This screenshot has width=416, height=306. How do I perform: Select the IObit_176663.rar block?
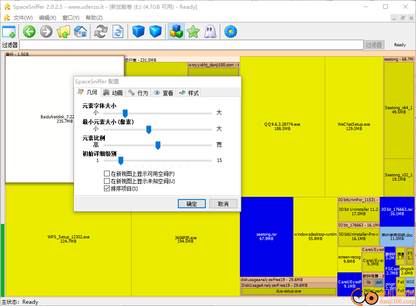pyautogui.click(x=397, y=211)
